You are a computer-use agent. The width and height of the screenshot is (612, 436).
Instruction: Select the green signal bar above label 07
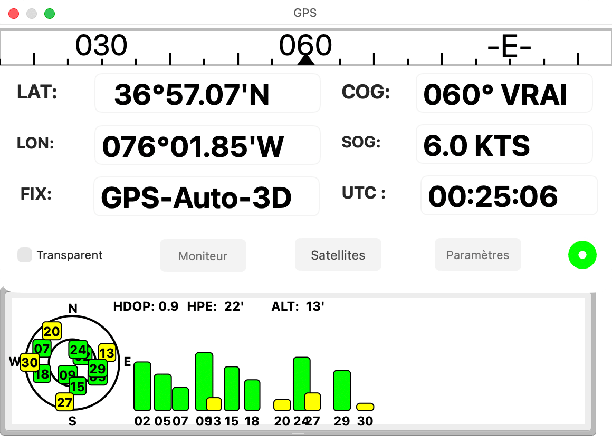tap(180, 399)
